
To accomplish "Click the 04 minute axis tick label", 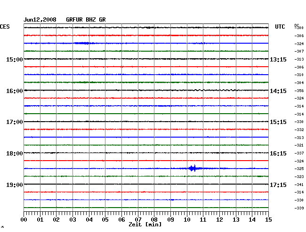I will pyautogui.click(x=89, y=220).
